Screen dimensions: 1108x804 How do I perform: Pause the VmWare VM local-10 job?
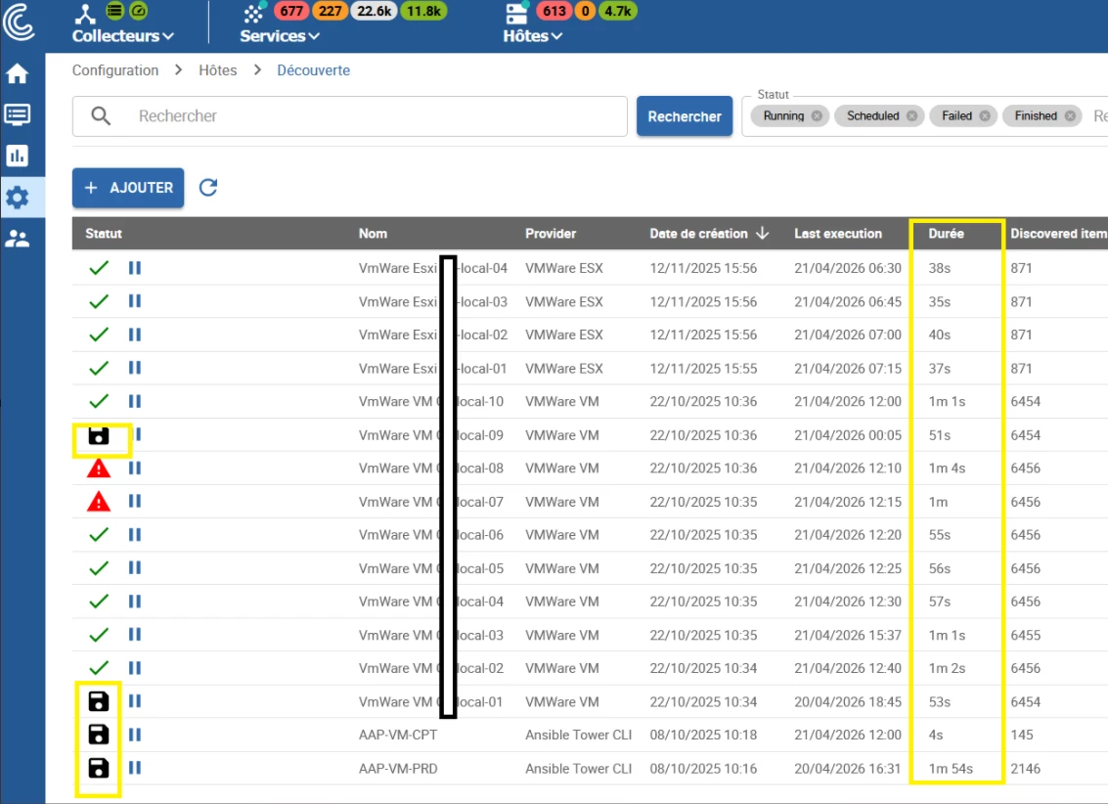[135, 401]
